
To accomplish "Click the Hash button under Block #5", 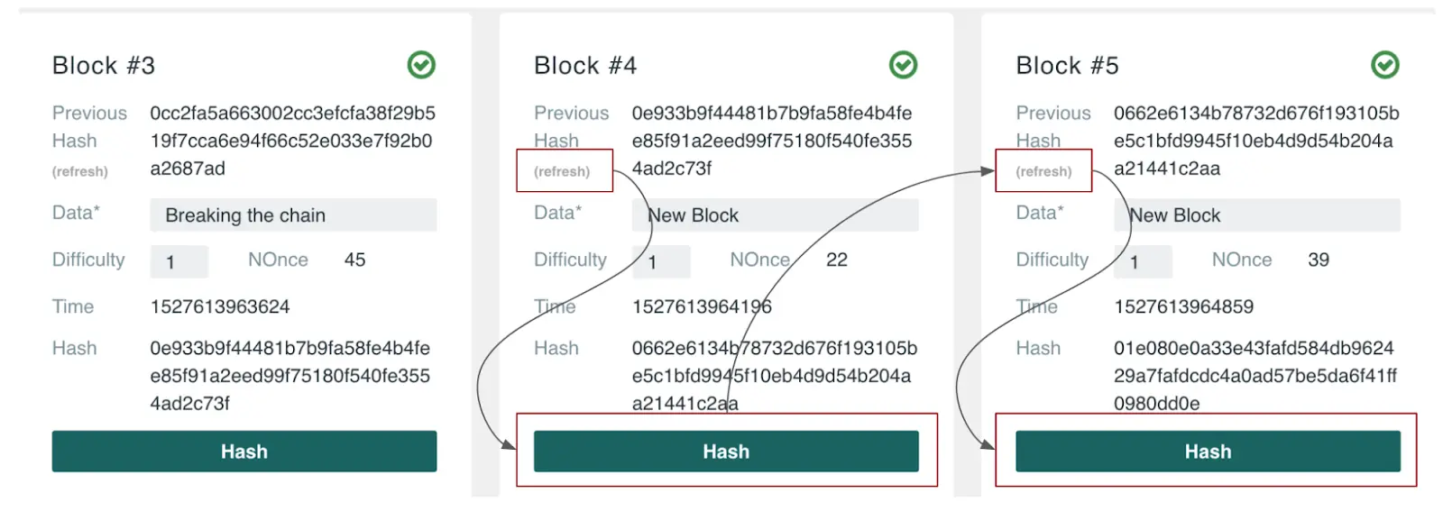I will (x=1208, y=452).
